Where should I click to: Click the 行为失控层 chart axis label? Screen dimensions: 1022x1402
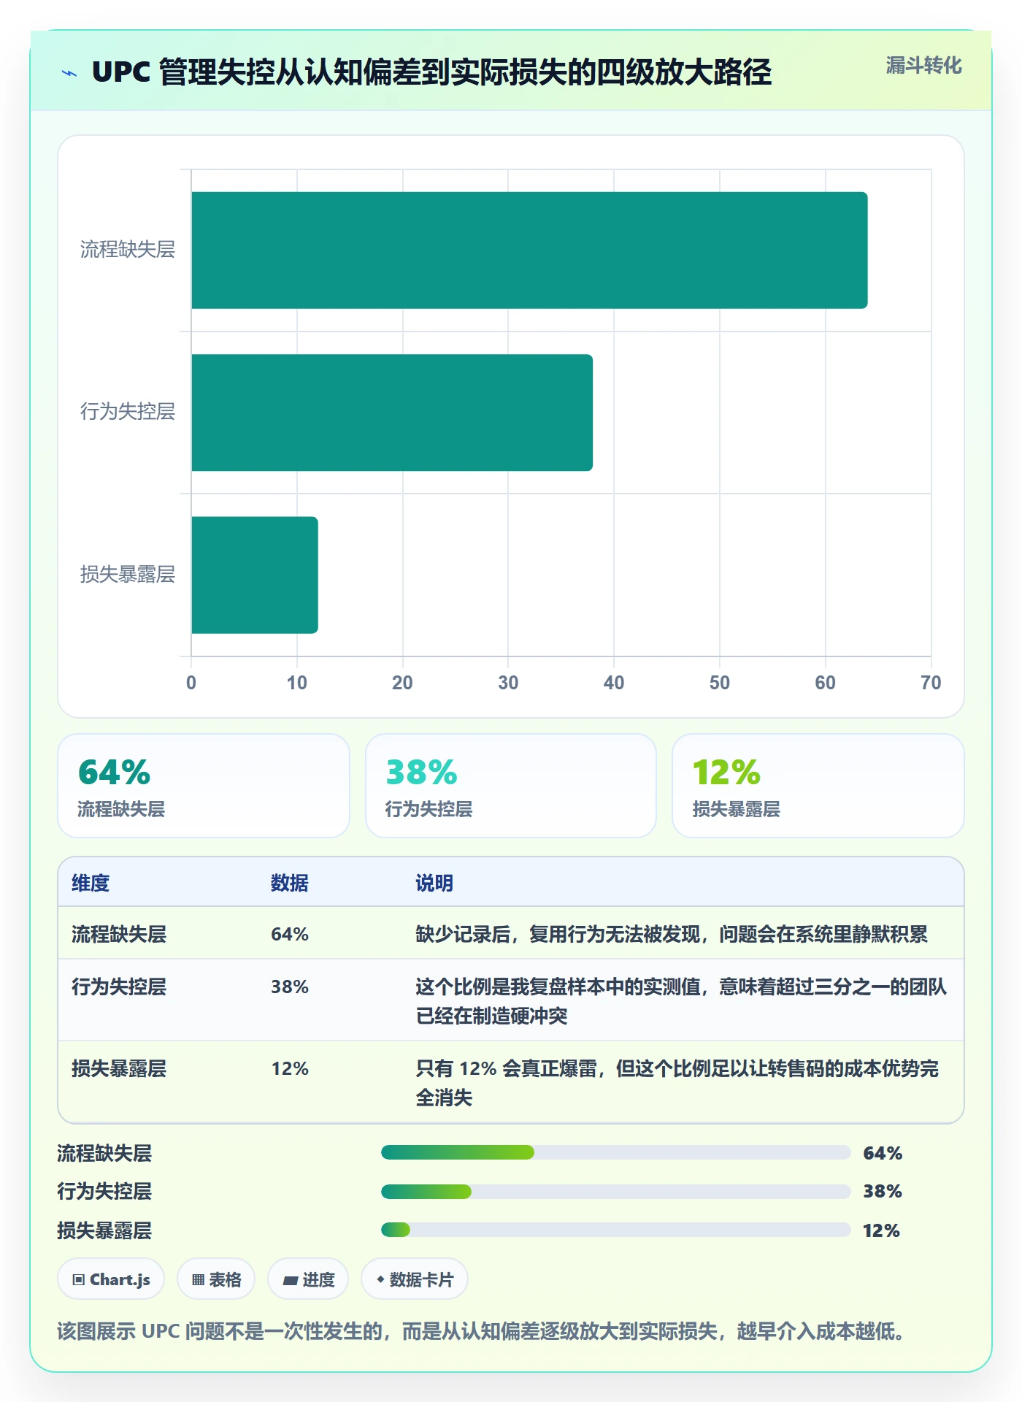(x=128, y=412)
